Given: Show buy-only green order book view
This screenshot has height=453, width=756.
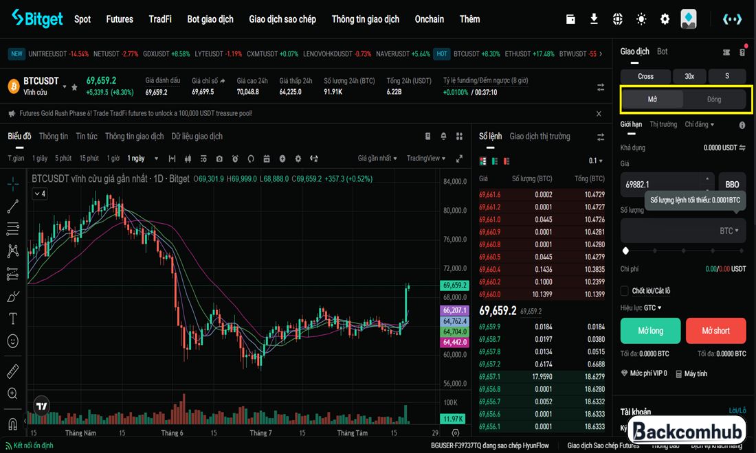Looking at the screenshot, I should point(495,161).
